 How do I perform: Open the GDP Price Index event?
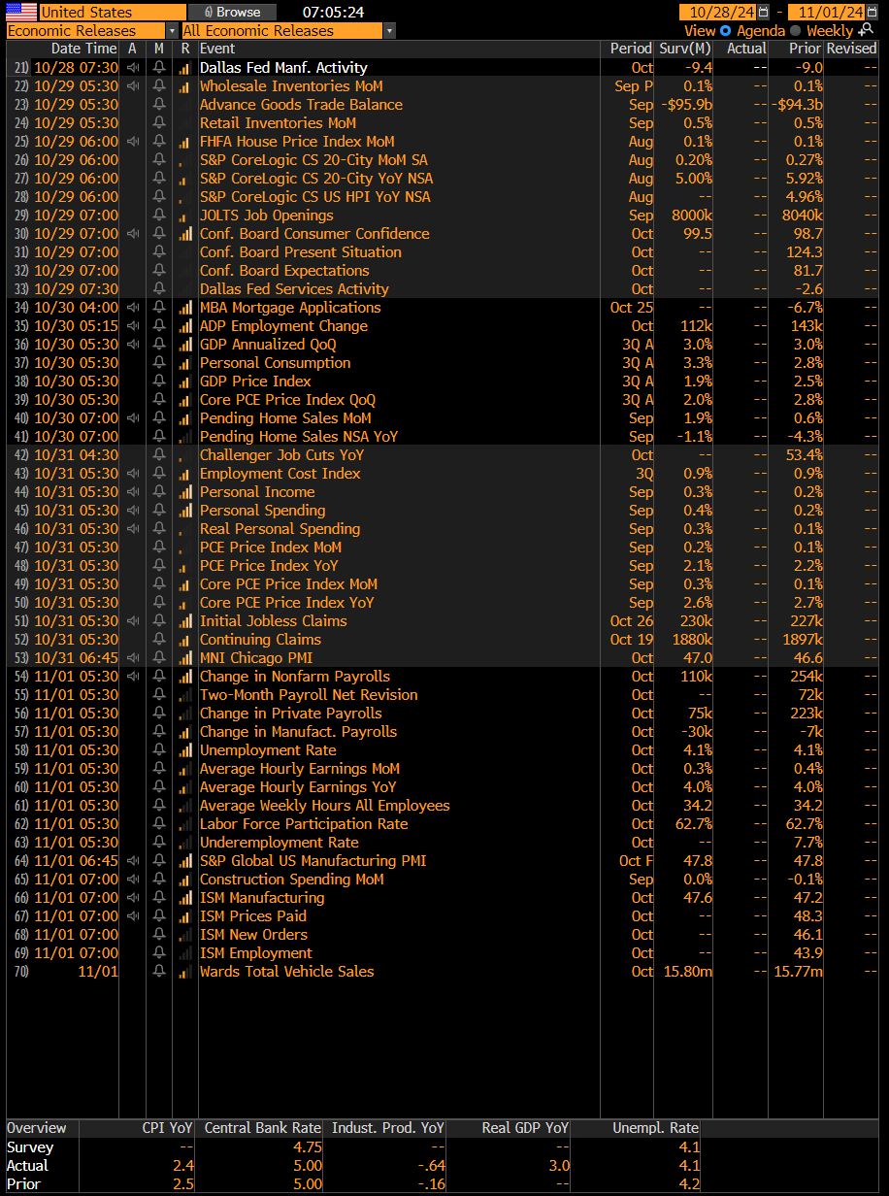click(x=255, y=382)
